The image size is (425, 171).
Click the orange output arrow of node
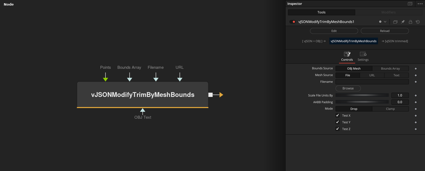[x=221, y=95]
